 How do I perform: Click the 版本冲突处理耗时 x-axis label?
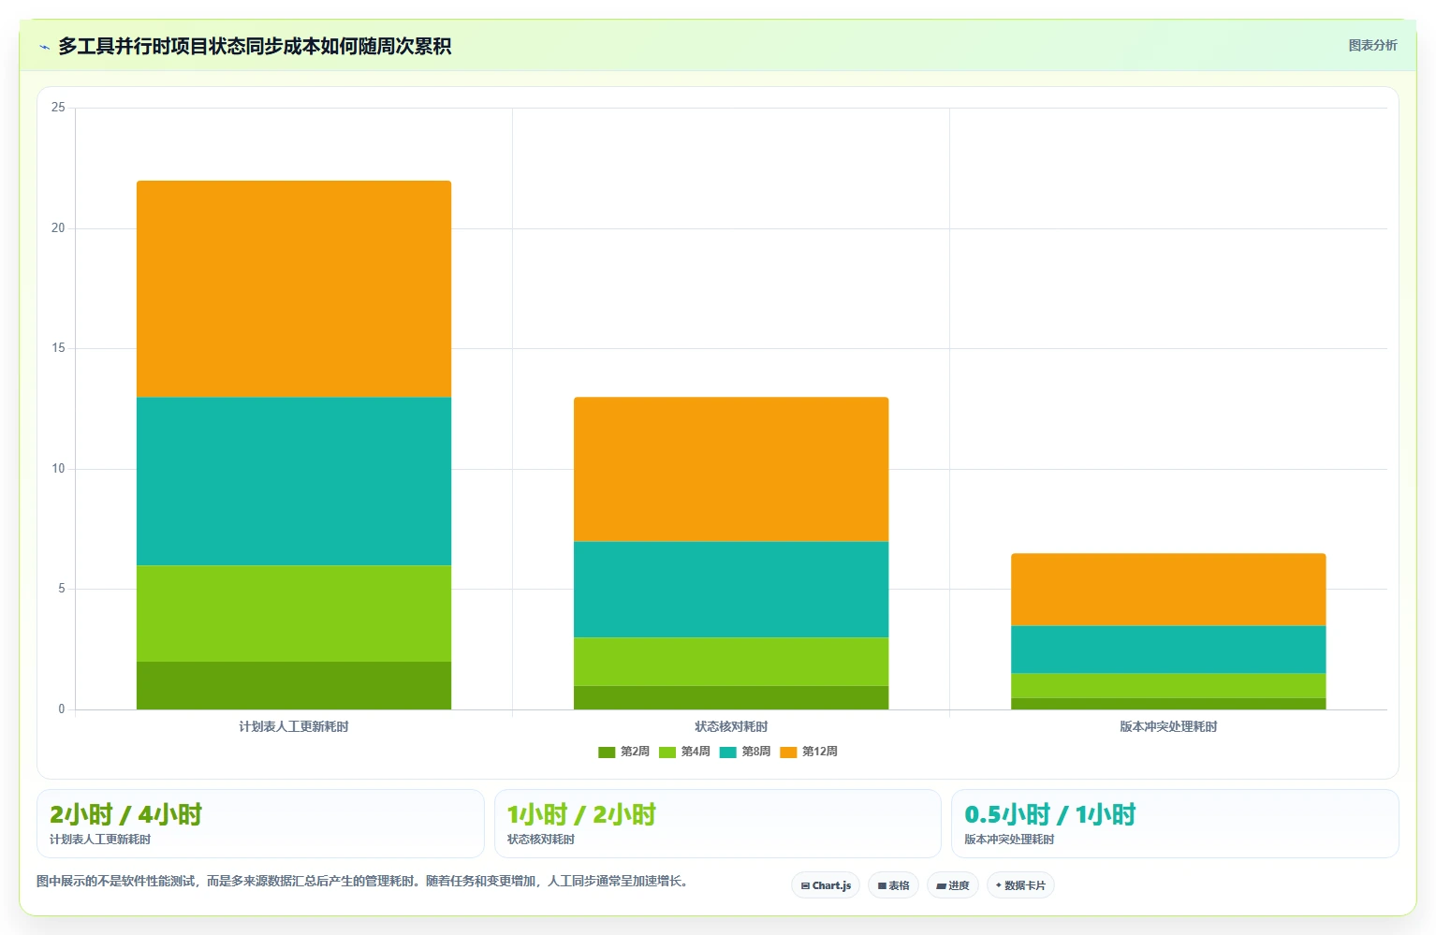1168,726
